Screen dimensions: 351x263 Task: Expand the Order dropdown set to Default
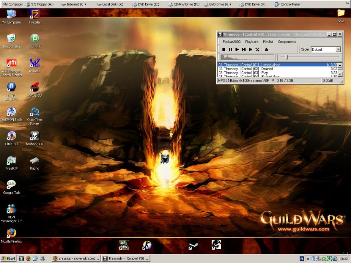point(338,49)
